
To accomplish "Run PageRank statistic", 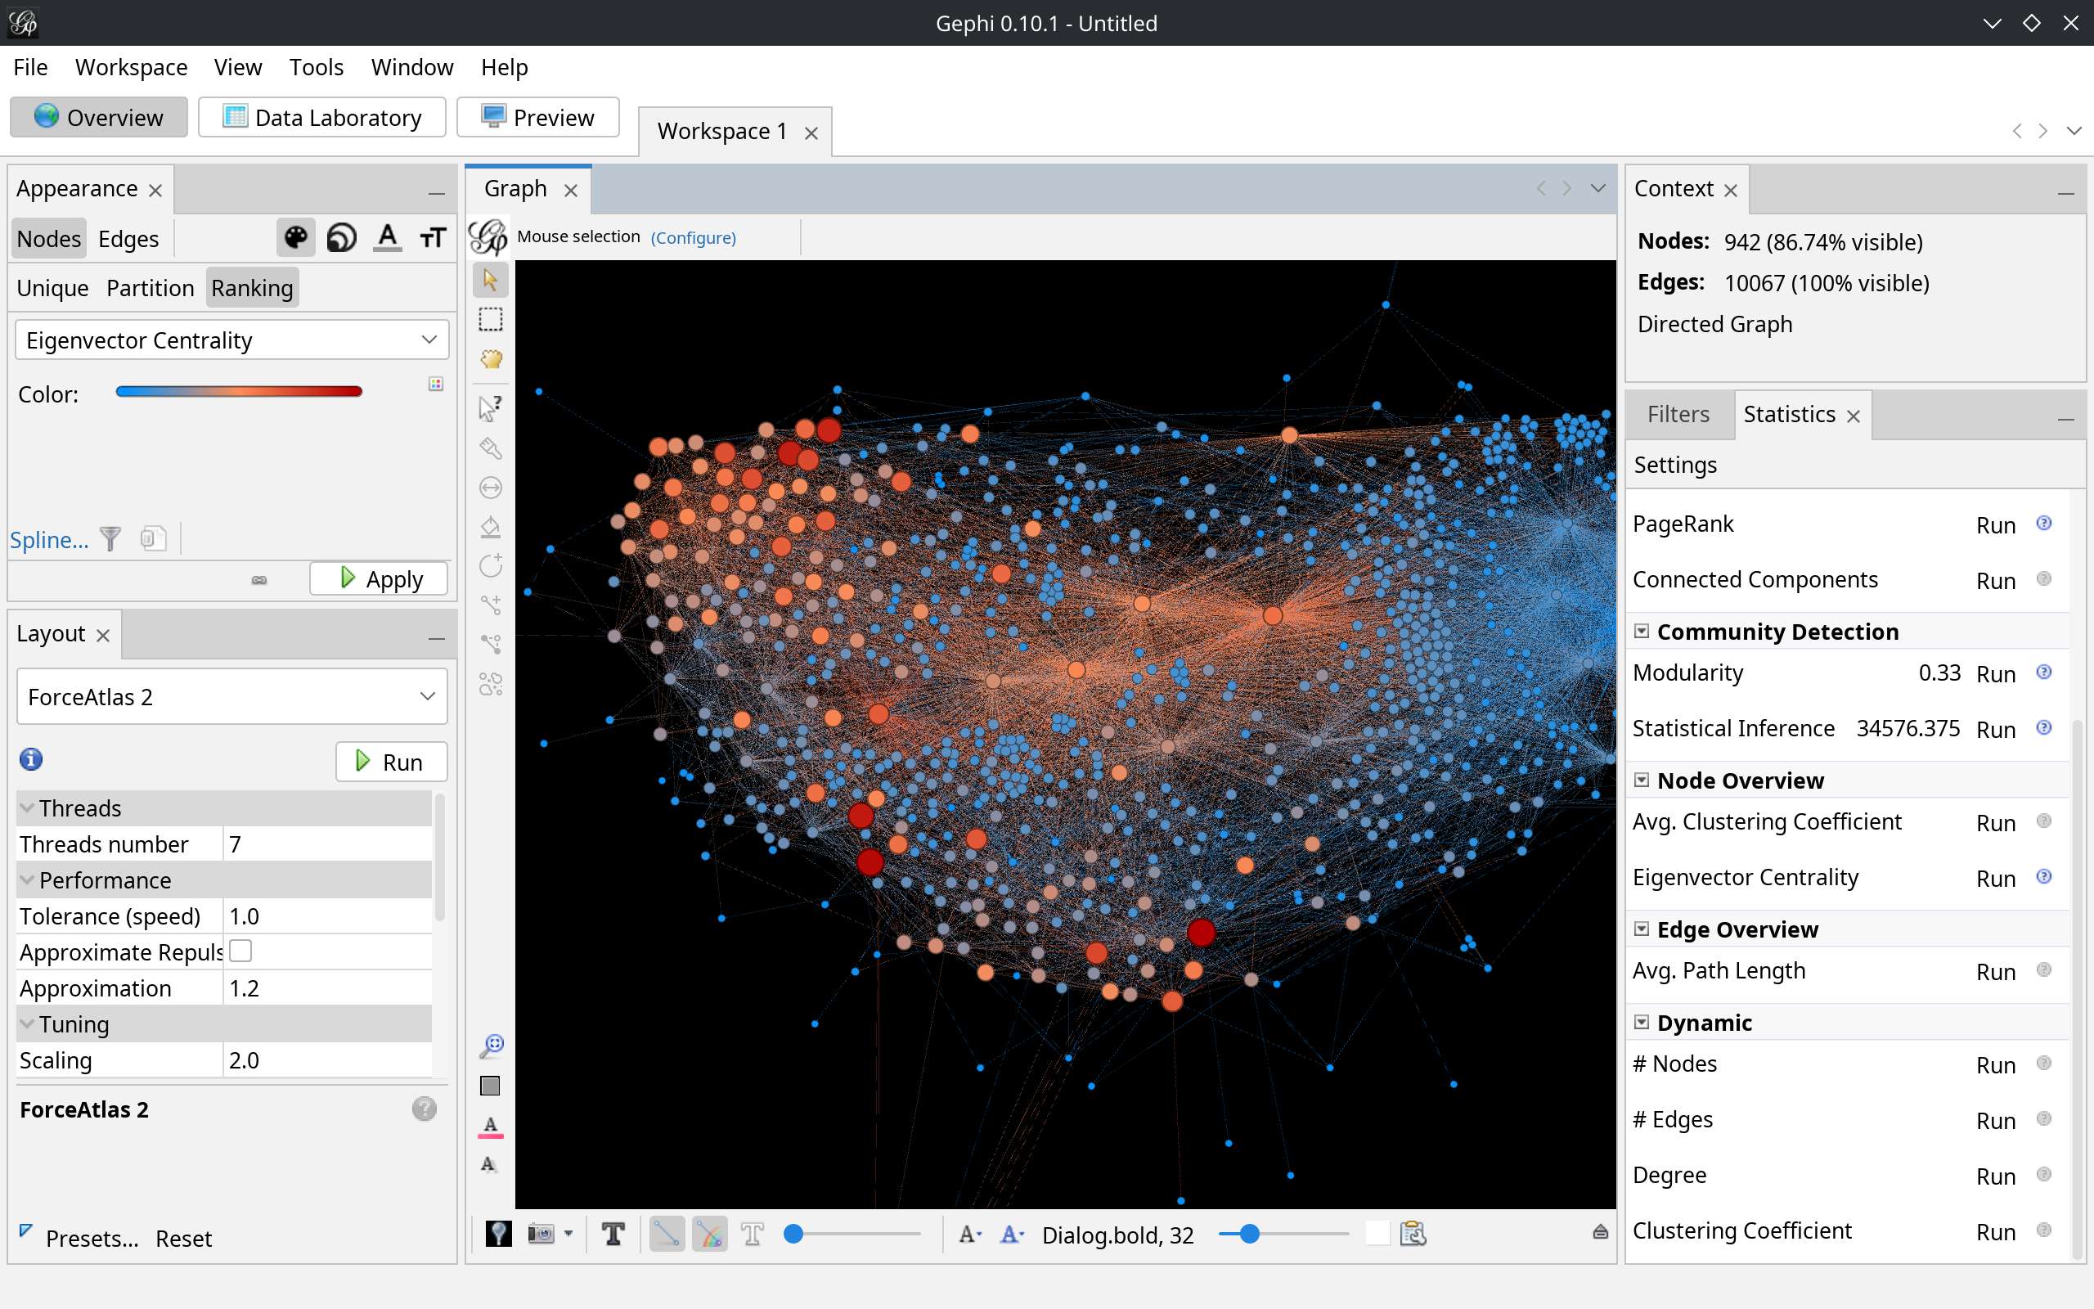I will pyautogui.click(x=1995, y=524).
